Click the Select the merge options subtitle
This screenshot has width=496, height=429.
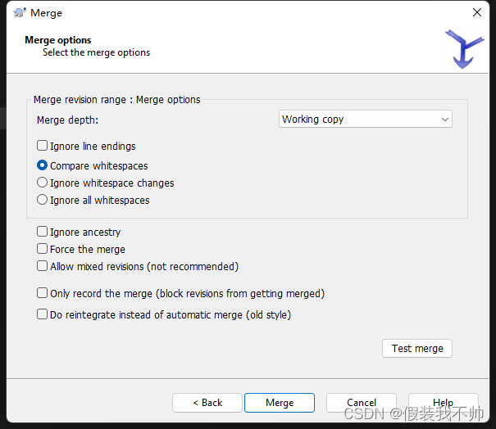[96, 52]
